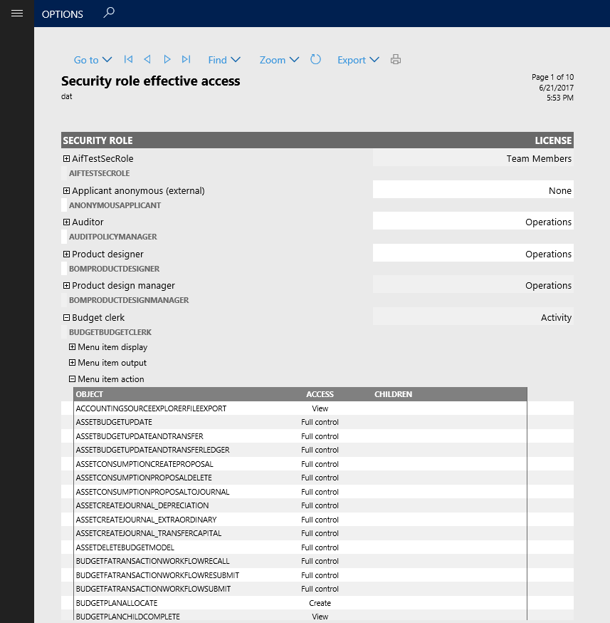Open search with the magnifier icon

(x=108, y=12)
